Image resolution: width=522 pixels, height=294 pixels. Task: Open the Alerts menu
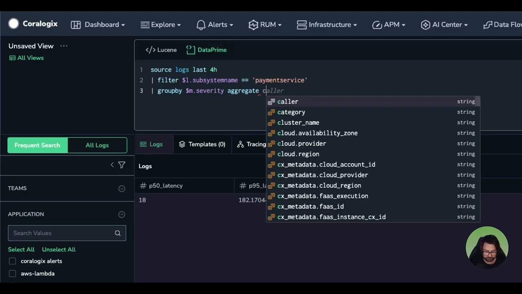click(215, 24)
